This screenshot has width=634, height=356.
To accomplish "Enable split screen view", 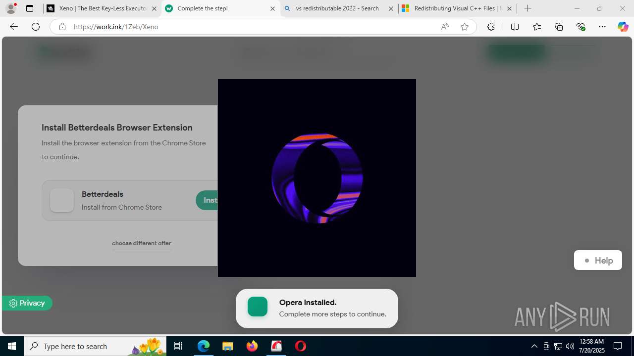I will pos(515,27).
